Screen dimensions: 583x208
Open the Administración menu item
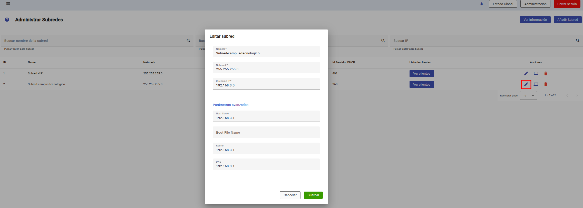(x=535, y=4)
